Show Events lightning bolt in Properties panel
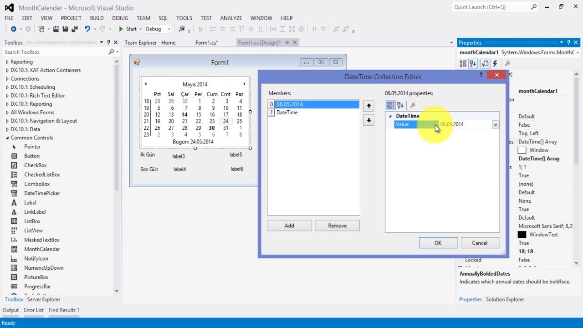 495,64
